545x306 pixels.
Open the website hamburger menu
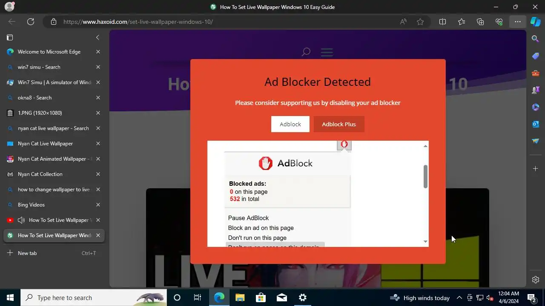[327, 52]
